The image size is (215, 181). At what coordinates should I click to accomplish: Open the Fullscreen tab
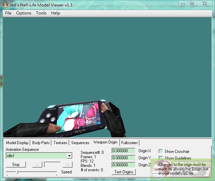coord(129,143)
